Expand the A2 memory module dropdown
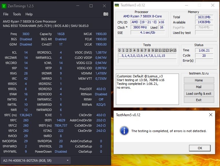The width and height of the screenshot is (220, 166). pos(36,160)
